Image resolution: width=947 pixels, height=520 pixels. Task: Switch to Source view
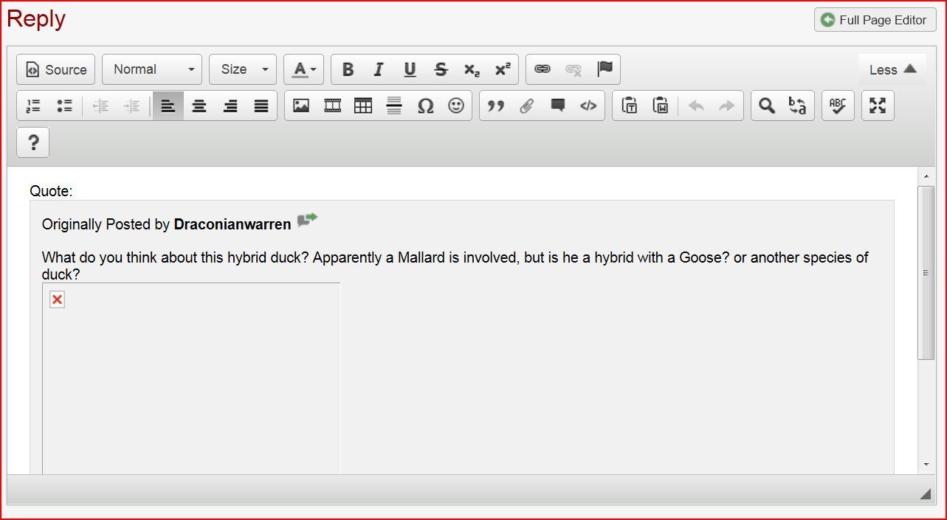[x=56, y=69]
